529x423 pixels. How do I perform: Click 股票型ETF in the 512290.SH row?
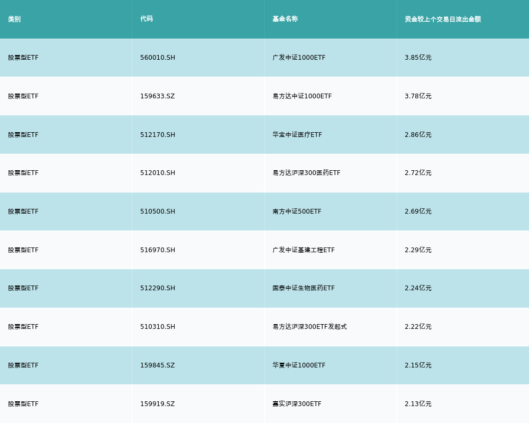(23, 288)
